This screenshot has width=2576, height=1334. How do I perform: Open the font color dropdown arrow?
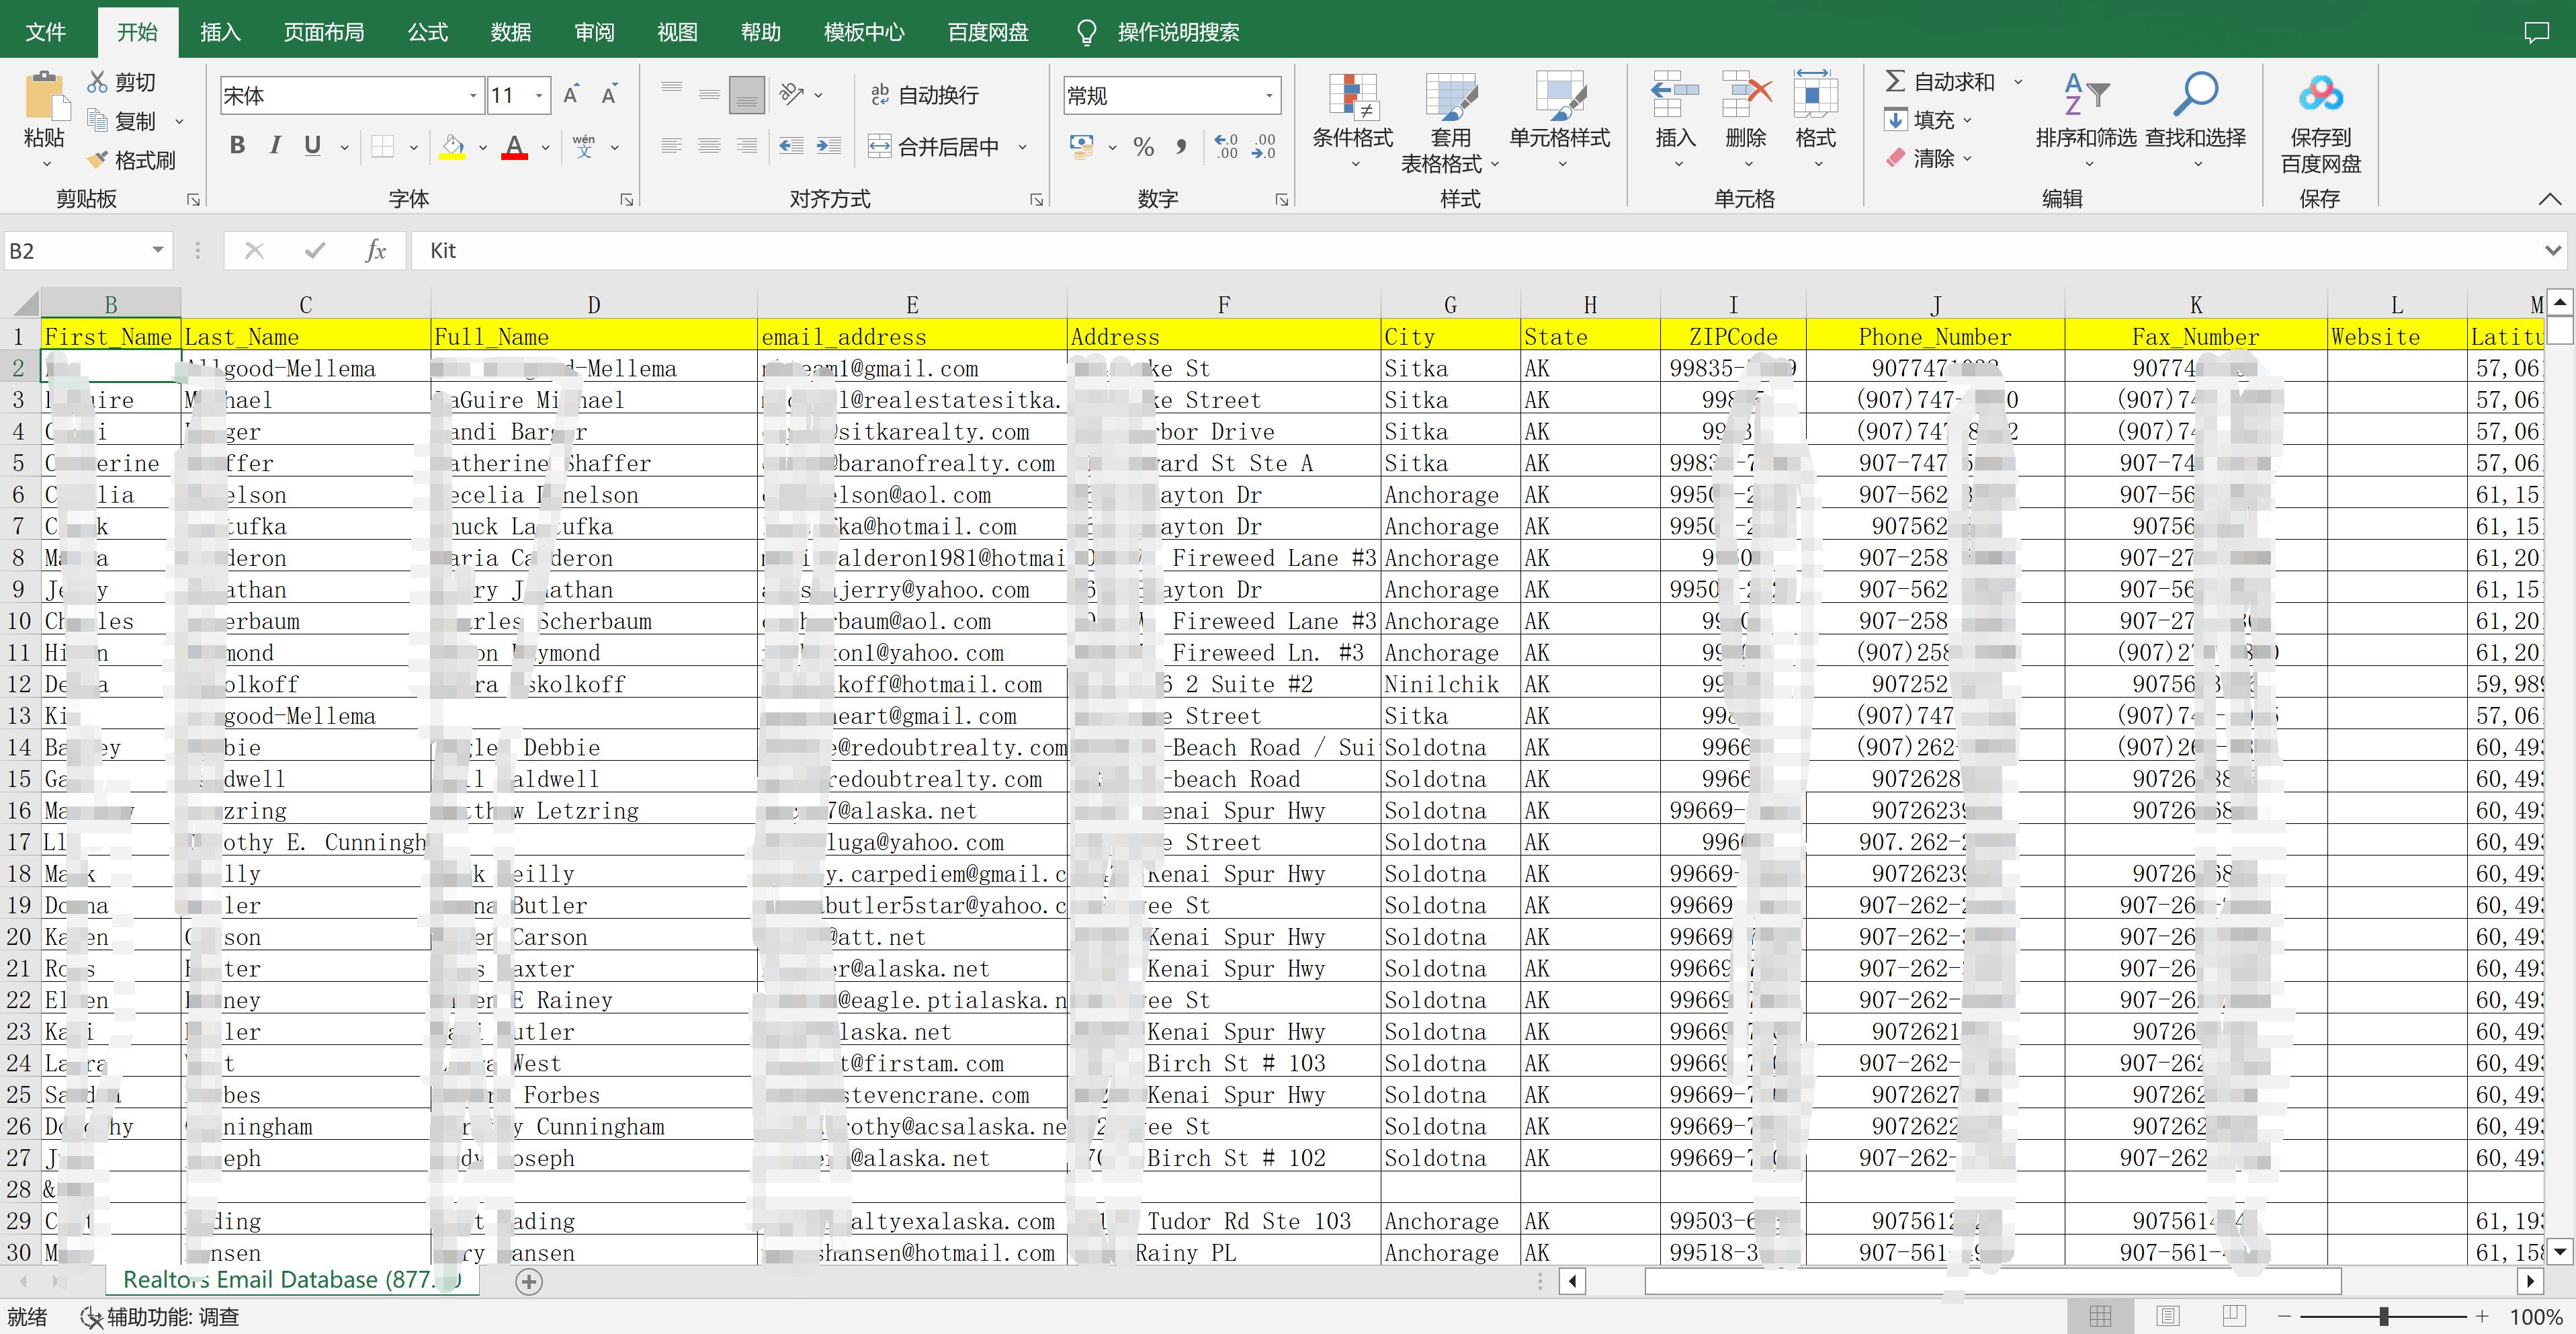click(545, 148)
